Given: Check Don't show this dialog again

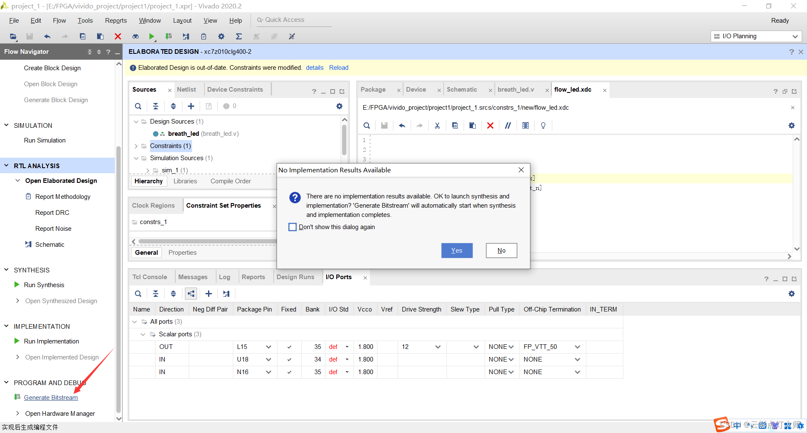Looking at the screenshot, I should coord(293,227).
